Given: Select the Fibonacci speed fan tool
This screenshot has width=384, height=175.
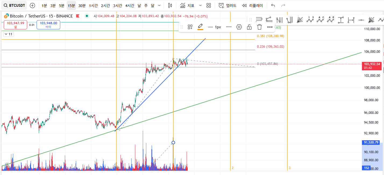Looking at the screenshot, I should pos(371,19).
